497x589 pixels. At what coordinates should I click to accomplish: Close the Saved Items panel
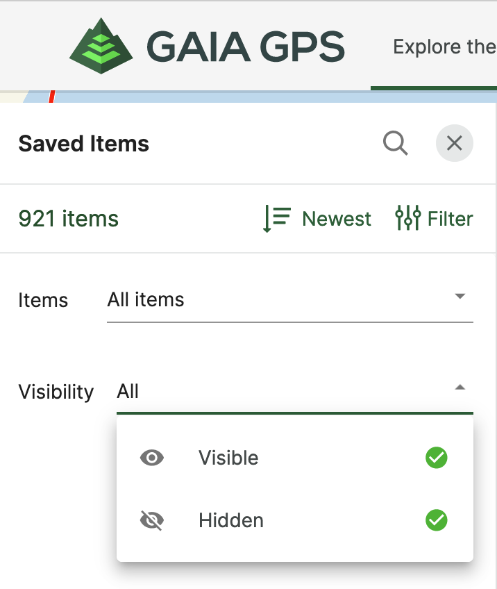coord(454,144)
